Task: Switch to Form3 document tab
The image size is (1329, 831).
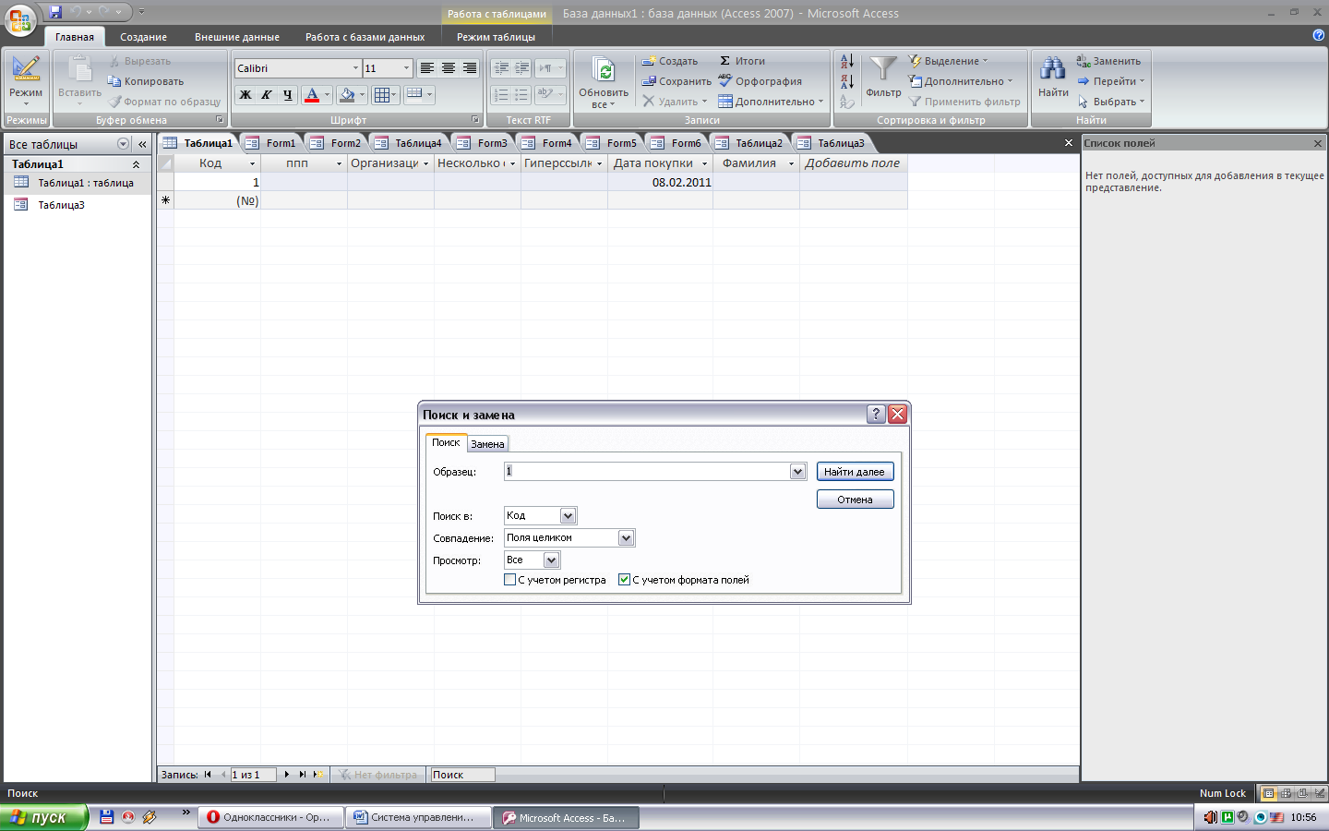Action: (x=484, y=143)
